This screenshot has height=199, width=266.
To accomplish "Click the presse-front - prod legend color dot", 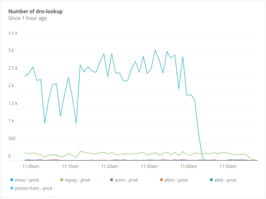I will [12, 188].
